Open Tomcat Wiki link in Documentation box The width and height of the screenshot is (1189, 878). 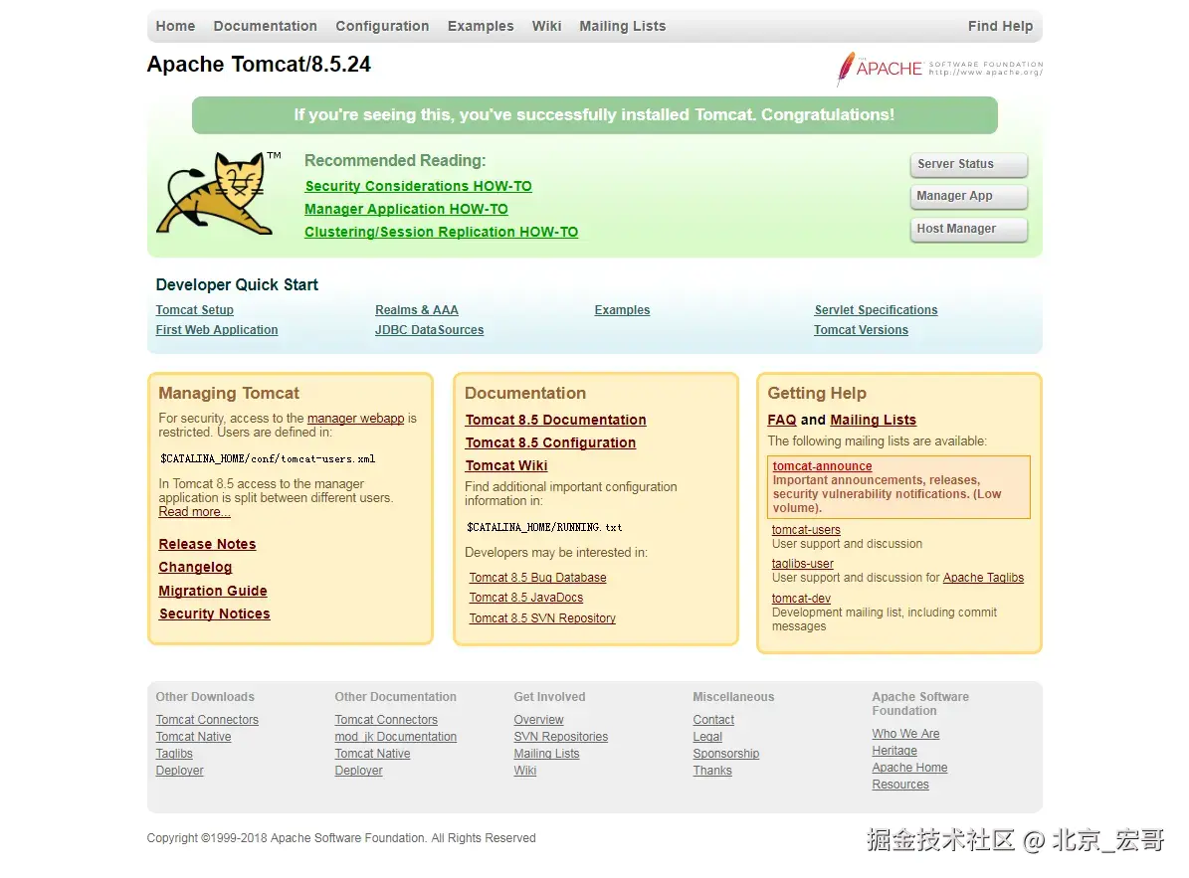click(506, 466)
